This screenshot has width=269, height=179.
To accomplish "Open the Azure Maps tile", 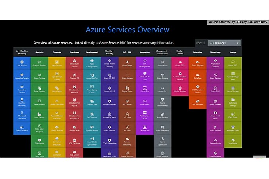I will coord(127,63).
